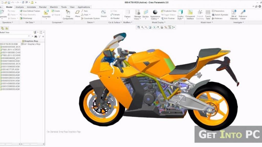Click Create in the Component group
This screenshot has height=147, width=262.
(56, 11)
